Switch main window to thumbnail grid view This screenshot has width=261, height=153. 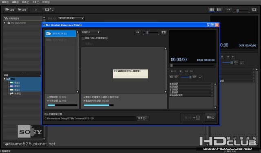pyautogui.click(x=212, y=10)
